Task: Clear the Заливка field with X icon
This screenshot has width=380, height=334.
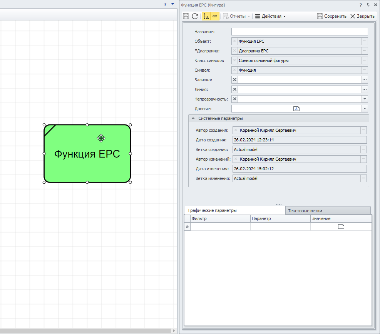Action: coord(234,80)
